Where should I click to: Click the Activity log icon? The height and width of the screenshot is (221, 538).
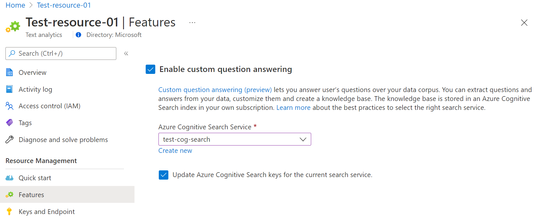coord(10,89)
